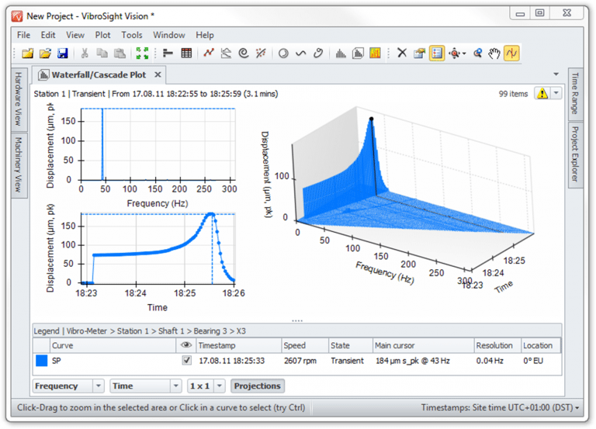
Task: Click the red trend plot icon
Action: [x=209, y=54]
